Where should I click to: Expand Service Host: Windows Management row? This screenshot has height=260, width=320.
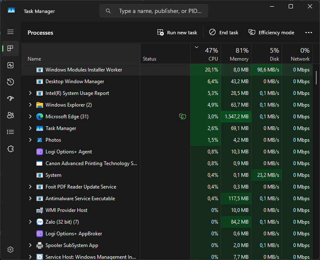click(30, 257)
